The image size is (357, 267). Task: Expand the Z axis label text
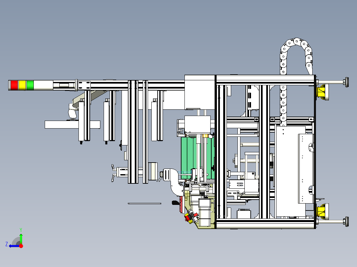[x=6, y=243]
